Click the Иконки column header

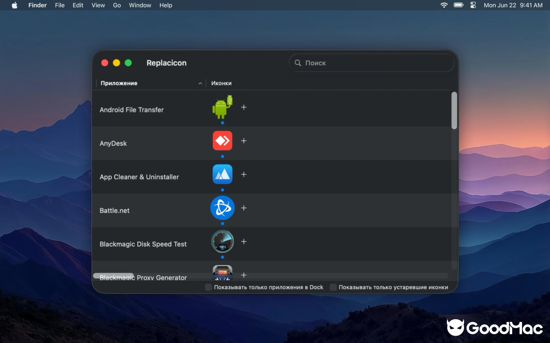click(x=221, y=83)
